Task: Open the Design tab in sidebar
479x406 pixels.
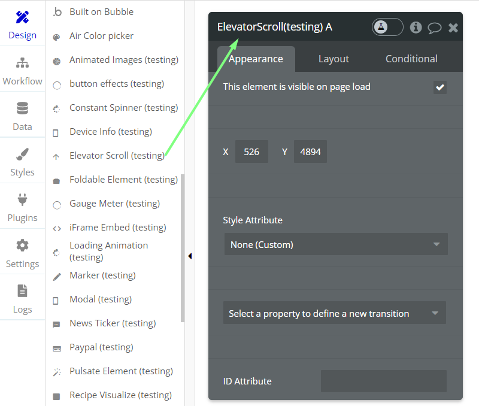Action: click(x=22, y=25)
